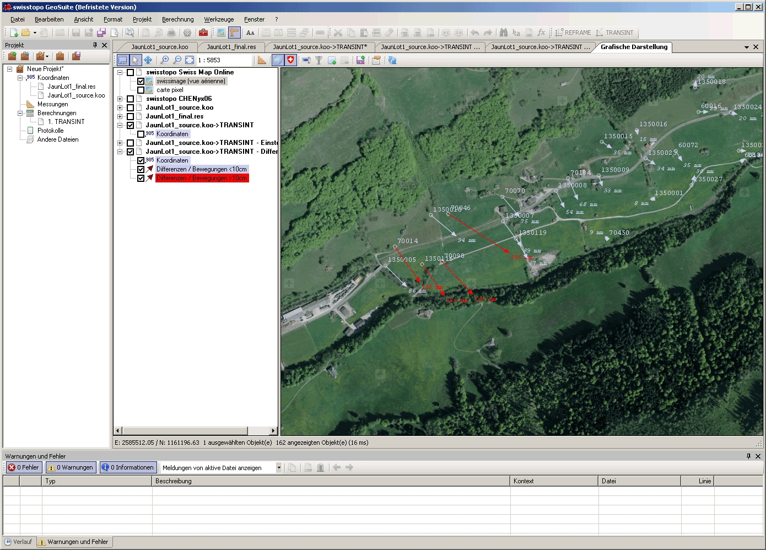The height and width of the screenshot is (550, 766).
Task: Switch to the JaunLot1_final.res tab
Action: (x=231, y=47)
